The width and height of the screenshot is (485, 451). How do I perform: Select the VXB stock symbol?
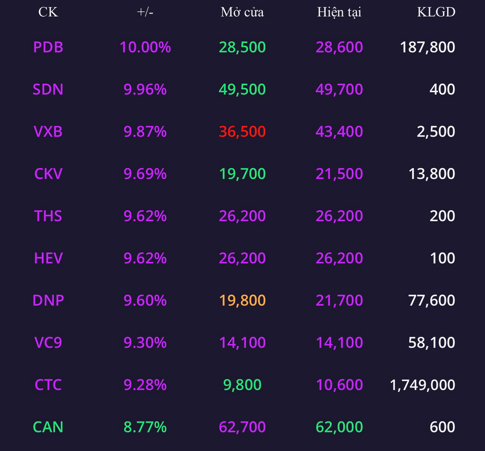(x=48, y=132)
